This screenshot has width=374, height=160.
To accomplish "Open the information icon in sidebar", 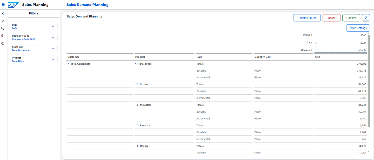I will 3,36.
